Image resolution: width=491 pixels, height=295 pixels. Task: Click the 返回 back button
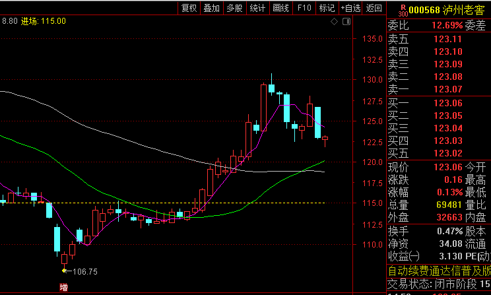coord(374,8)
